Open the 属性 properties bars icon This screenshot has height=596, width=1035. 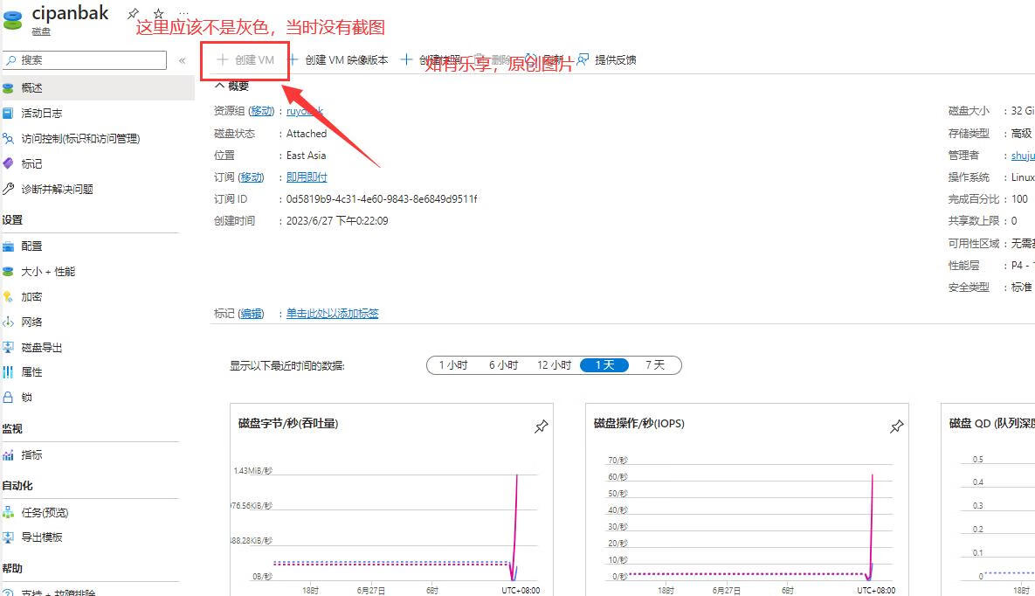8,372
